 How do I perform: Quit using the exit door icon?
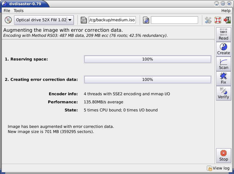227,20
